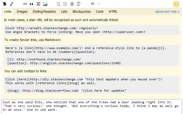183x114 pixels.
Task: Insert a blockquote with the quote icon
Action: click(31, 4)
